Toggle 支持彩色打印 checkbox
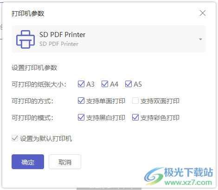Screen dimensions: 218x190 point(135,117)
